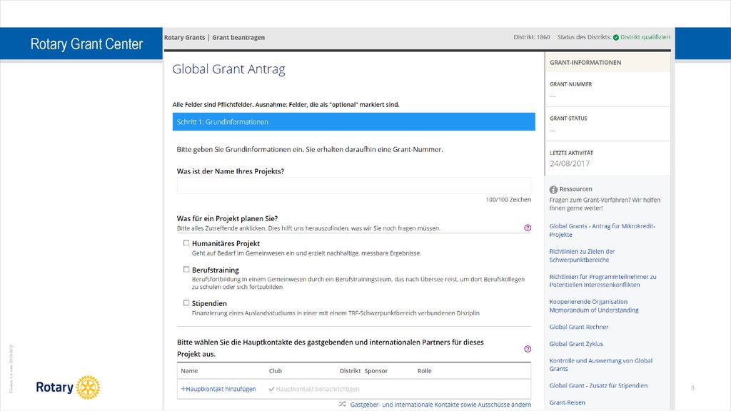Click the 24/08/2017 last activity date
The width and height of the screenshot is (731, 411).
click(x=570, y=163)
